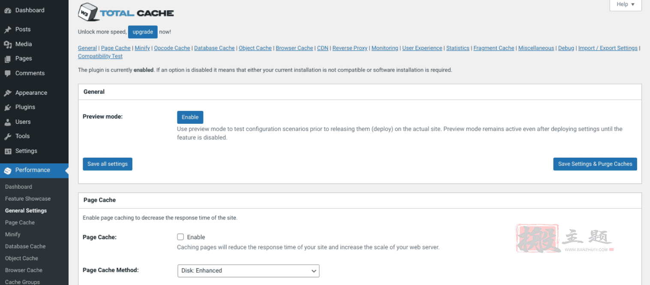
Task: Jump to Object Cache anchor link
Action: [255, 48]
